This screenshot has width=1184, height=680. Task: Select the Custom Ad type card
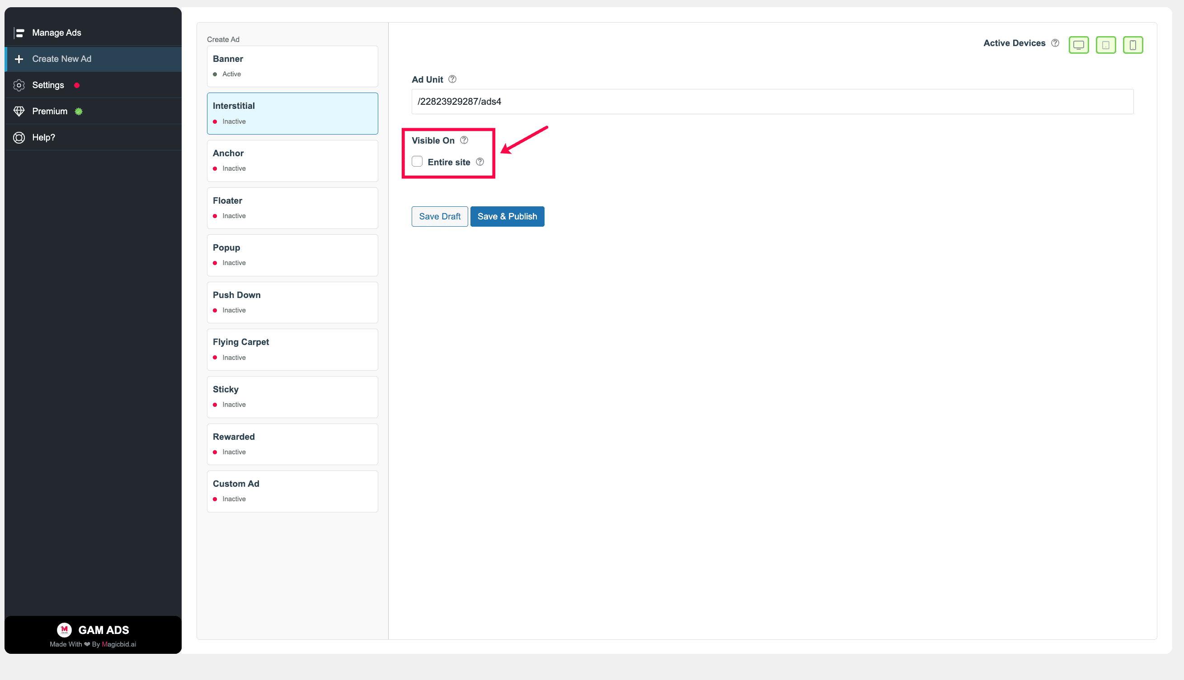tap(292, 491)
